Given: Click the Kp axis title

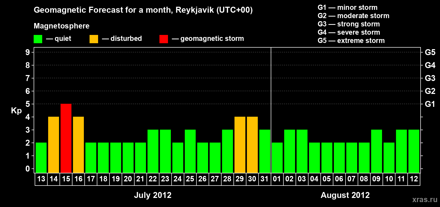Looking at the screenshot, I should pyautogui.click(x=16, y=111).
